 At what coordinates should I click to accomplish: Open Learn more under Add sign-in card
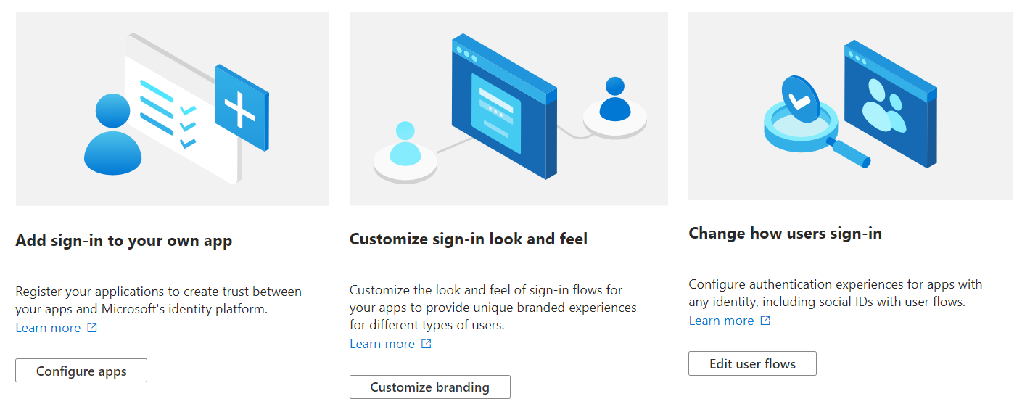[x=48, y=328]
